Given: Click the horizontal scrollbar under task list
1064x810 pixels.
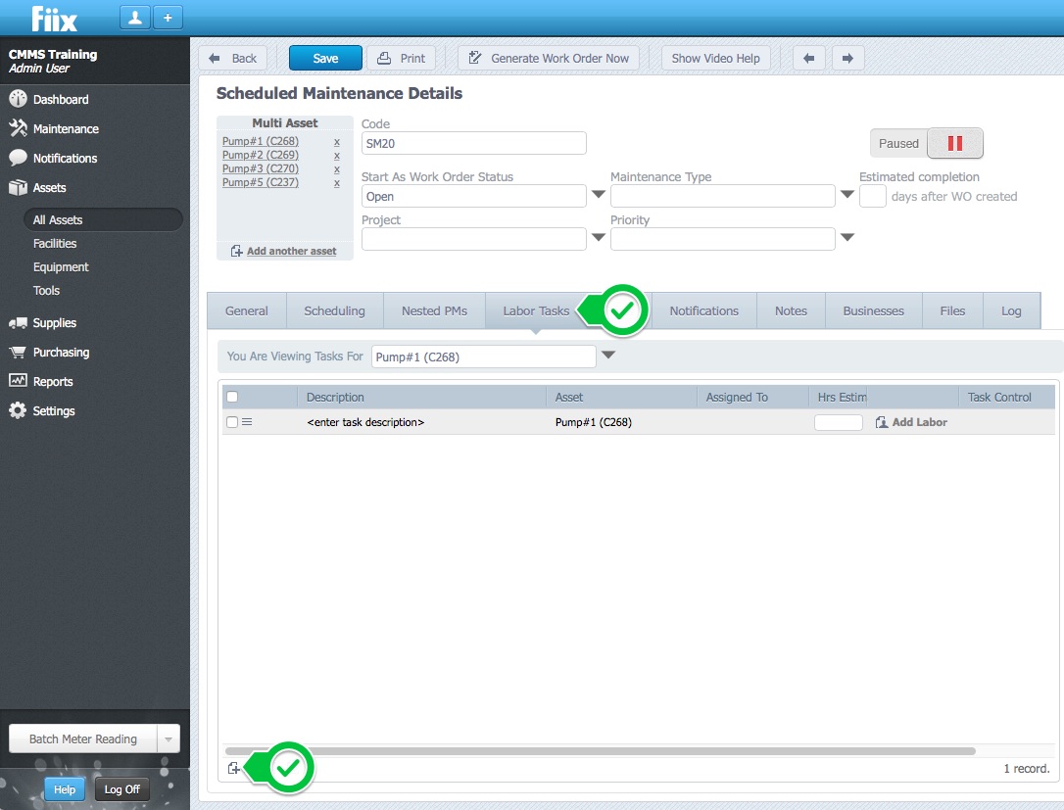Looking at the screenshot, I should point(600,751).
